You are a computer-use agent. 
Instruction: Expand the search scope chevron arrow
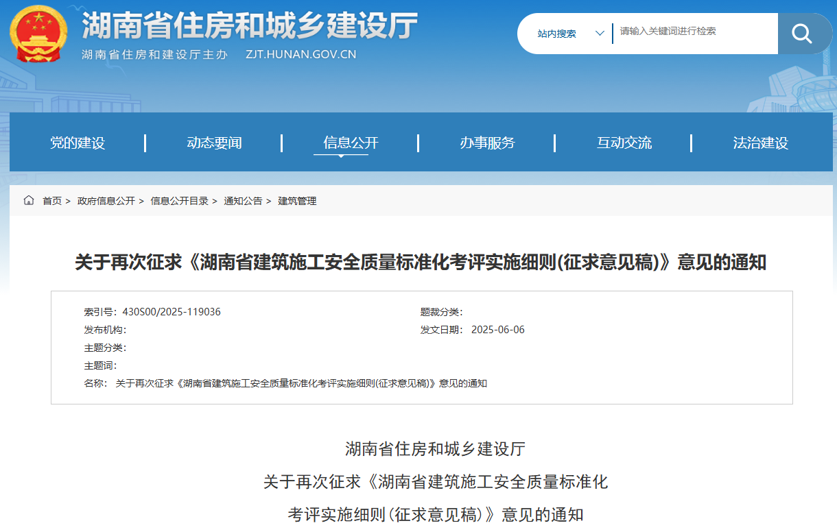[600, 34]
